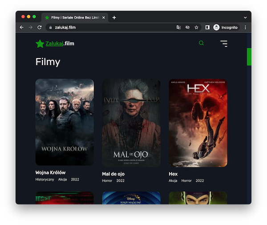Bookmark this page with the star icon

[196, 27]
